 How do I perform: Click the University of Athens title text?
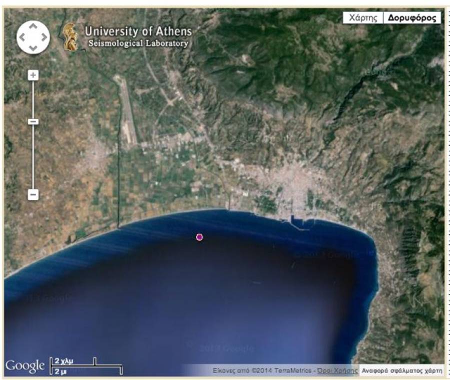(x=138, y=32)
